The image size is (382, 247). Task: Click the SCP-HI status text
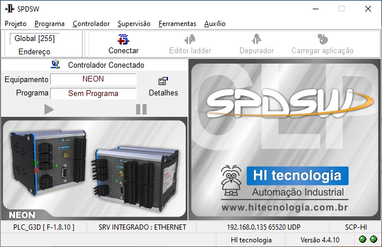point(356,227)
